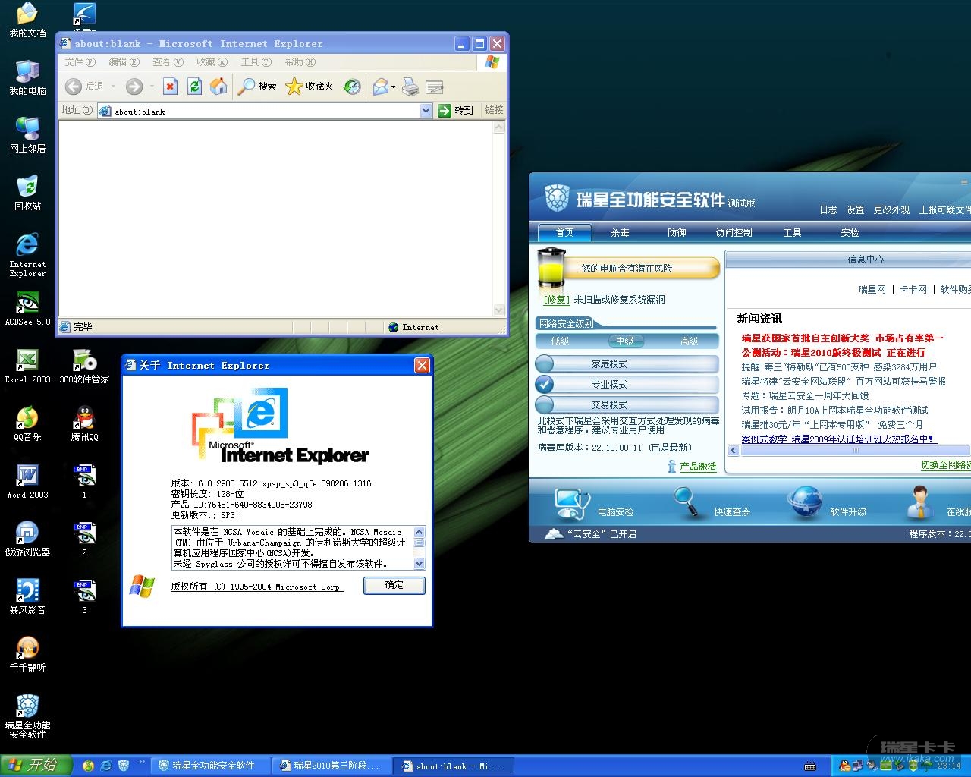Click the IE Forward arrow button
Screen dimensions: 971x777
pos(134,87)
